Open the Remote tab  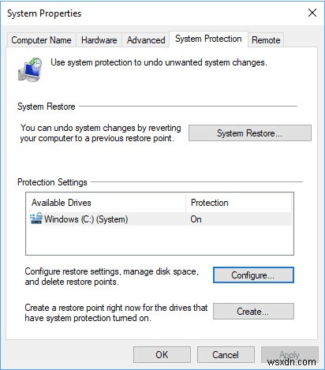pyautogui.click(x=266, y=40)
